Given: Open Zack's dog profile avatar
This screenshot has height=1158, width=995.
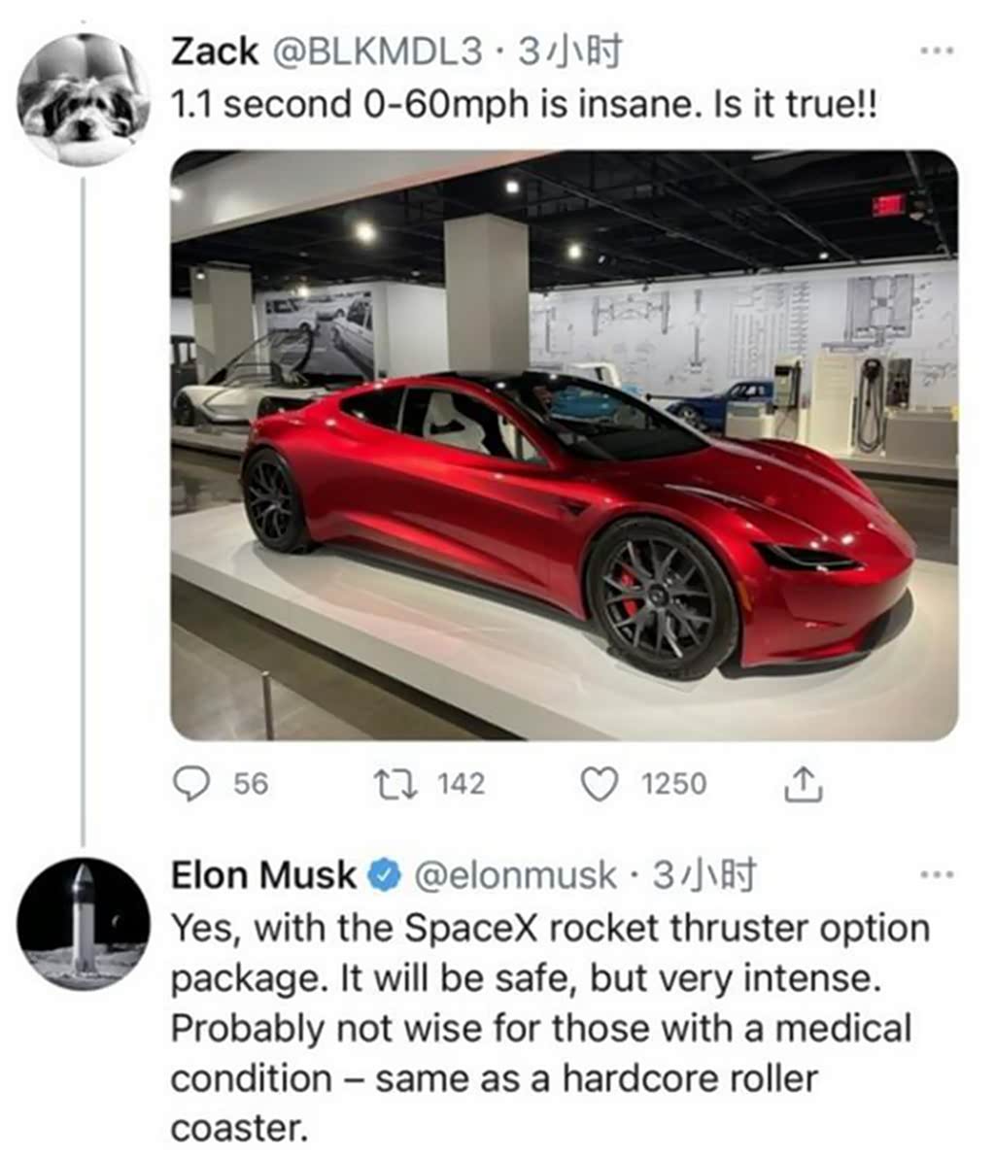Looking at the screenshot, I should click(x=85, y=99).
